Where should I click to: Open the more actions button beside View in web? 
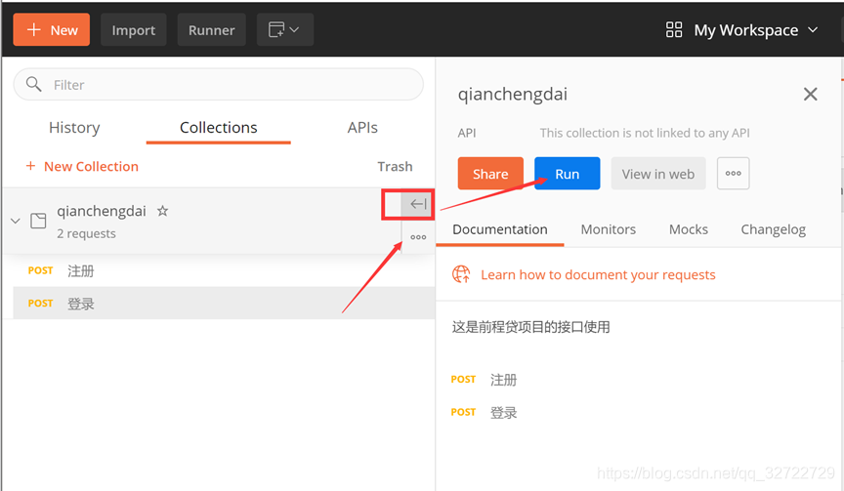(x=733, y=173)
